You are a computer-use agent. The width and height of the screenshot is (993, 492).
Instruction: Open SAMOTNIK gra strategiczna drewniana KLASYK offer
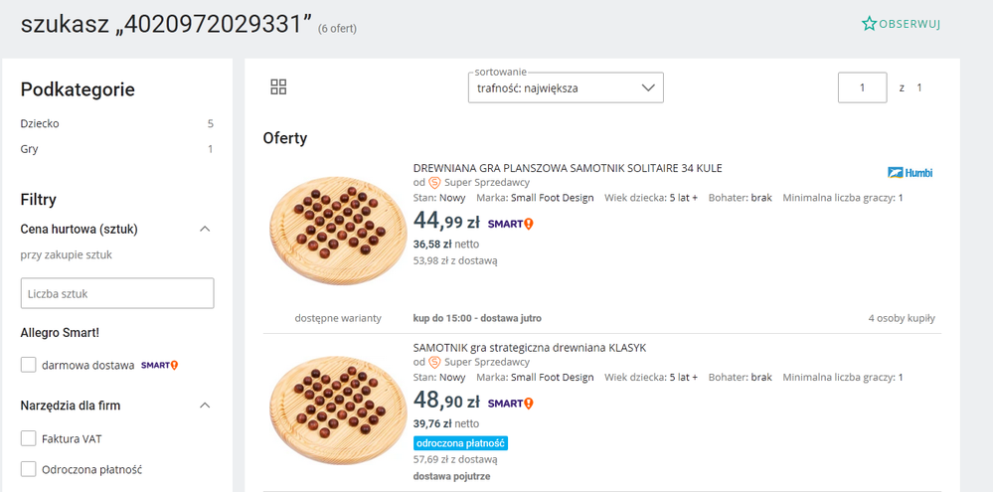(x=530, y=348)
